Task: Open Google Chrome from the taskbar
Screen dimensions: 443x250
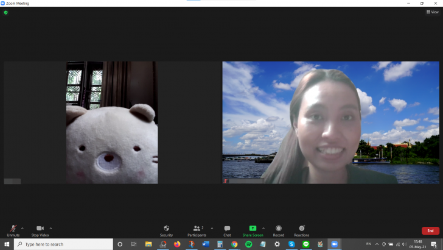Action: [234, 244]
